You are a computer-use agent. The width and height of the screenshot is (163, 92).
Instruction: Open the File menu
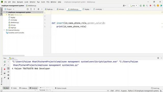point(6,2)
